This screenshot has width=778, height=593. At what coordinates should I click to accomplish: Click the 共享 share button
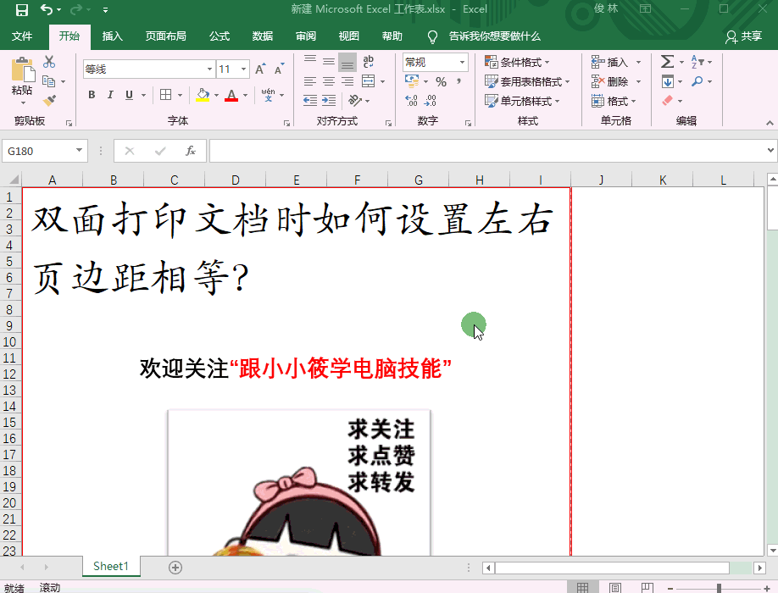[x=743, y=36]
